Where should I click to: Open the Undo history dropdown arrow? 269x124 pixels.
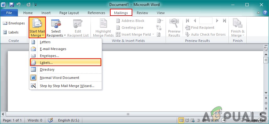point(23,5)
